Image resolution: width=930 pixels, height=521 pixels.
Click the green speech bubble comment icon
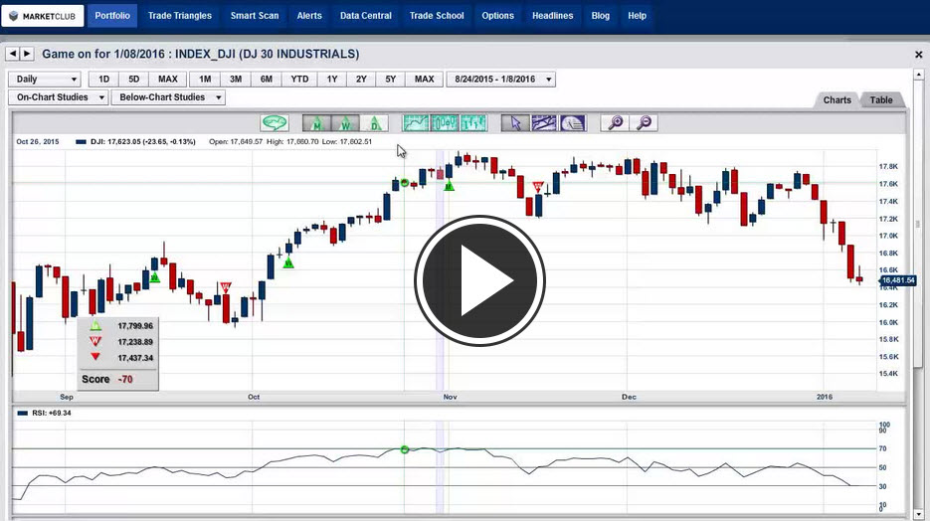(275, 123)
